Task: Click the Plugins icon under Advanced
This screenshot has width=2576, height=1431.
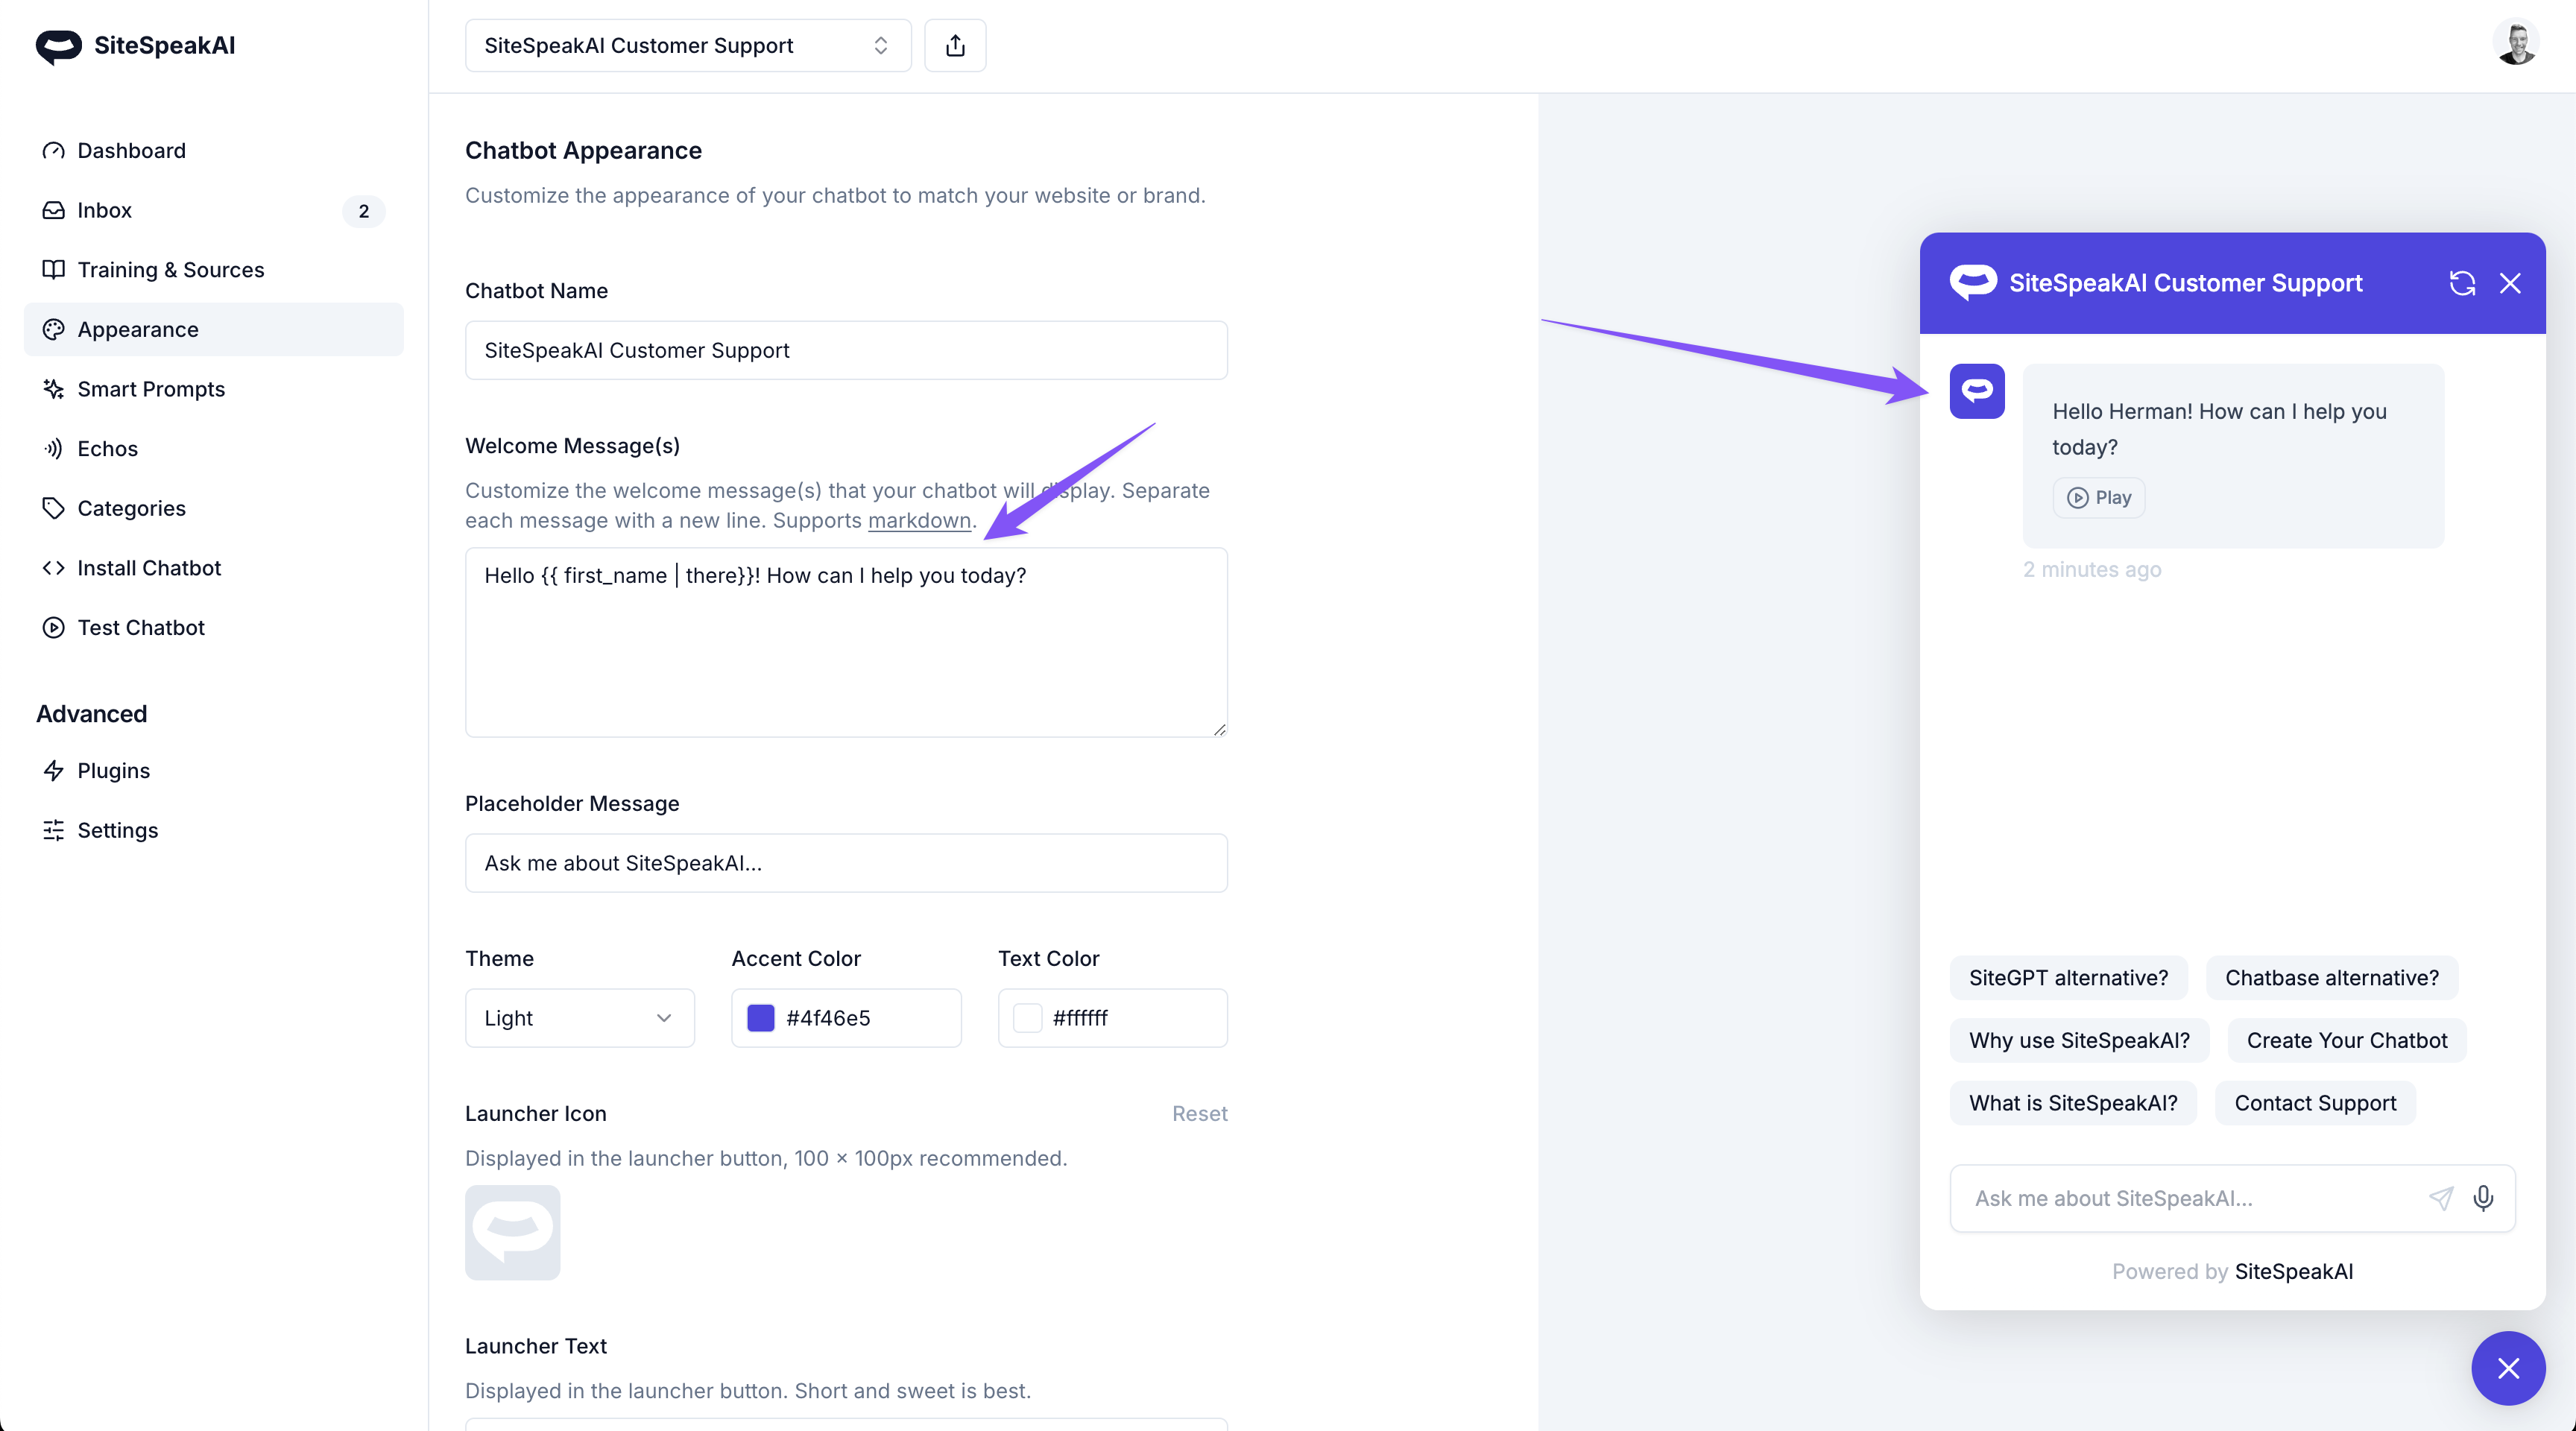Action: click(x=54, y=770)
